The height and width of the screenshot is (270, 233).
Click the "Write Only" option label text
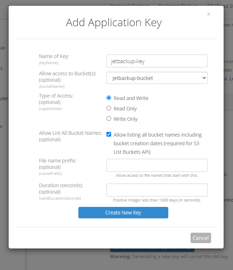pos(125,119)
